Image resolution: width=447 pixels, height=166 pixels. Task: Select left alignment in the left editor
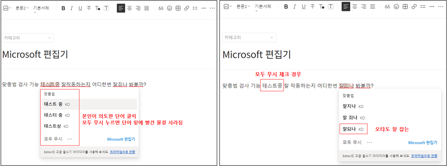121,8
